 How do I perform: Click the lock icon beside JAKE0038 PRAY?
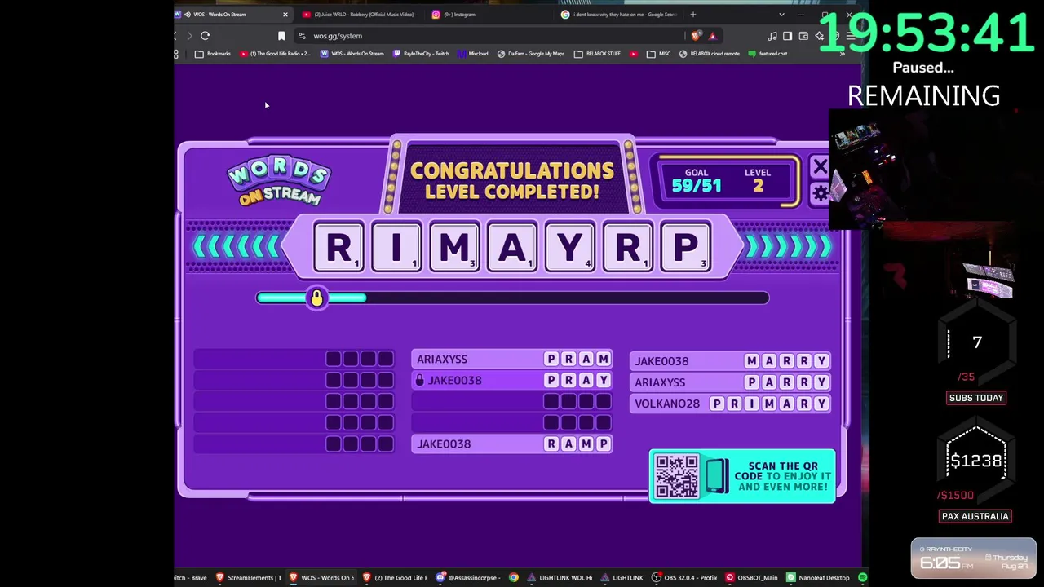(x=420, y=381)
